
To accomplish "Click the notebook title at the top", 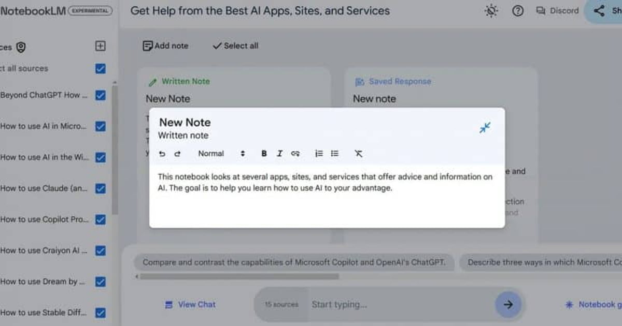I will [260, 11].
